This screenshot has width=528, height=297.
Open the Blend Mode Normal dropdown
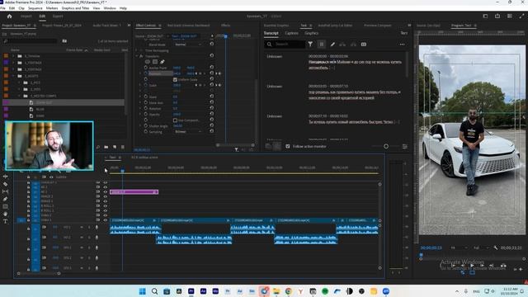point(188,45)
